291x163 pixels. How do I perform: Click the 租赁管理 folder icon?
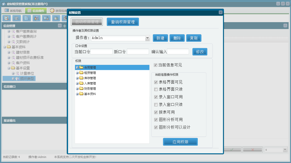[81, 73]
